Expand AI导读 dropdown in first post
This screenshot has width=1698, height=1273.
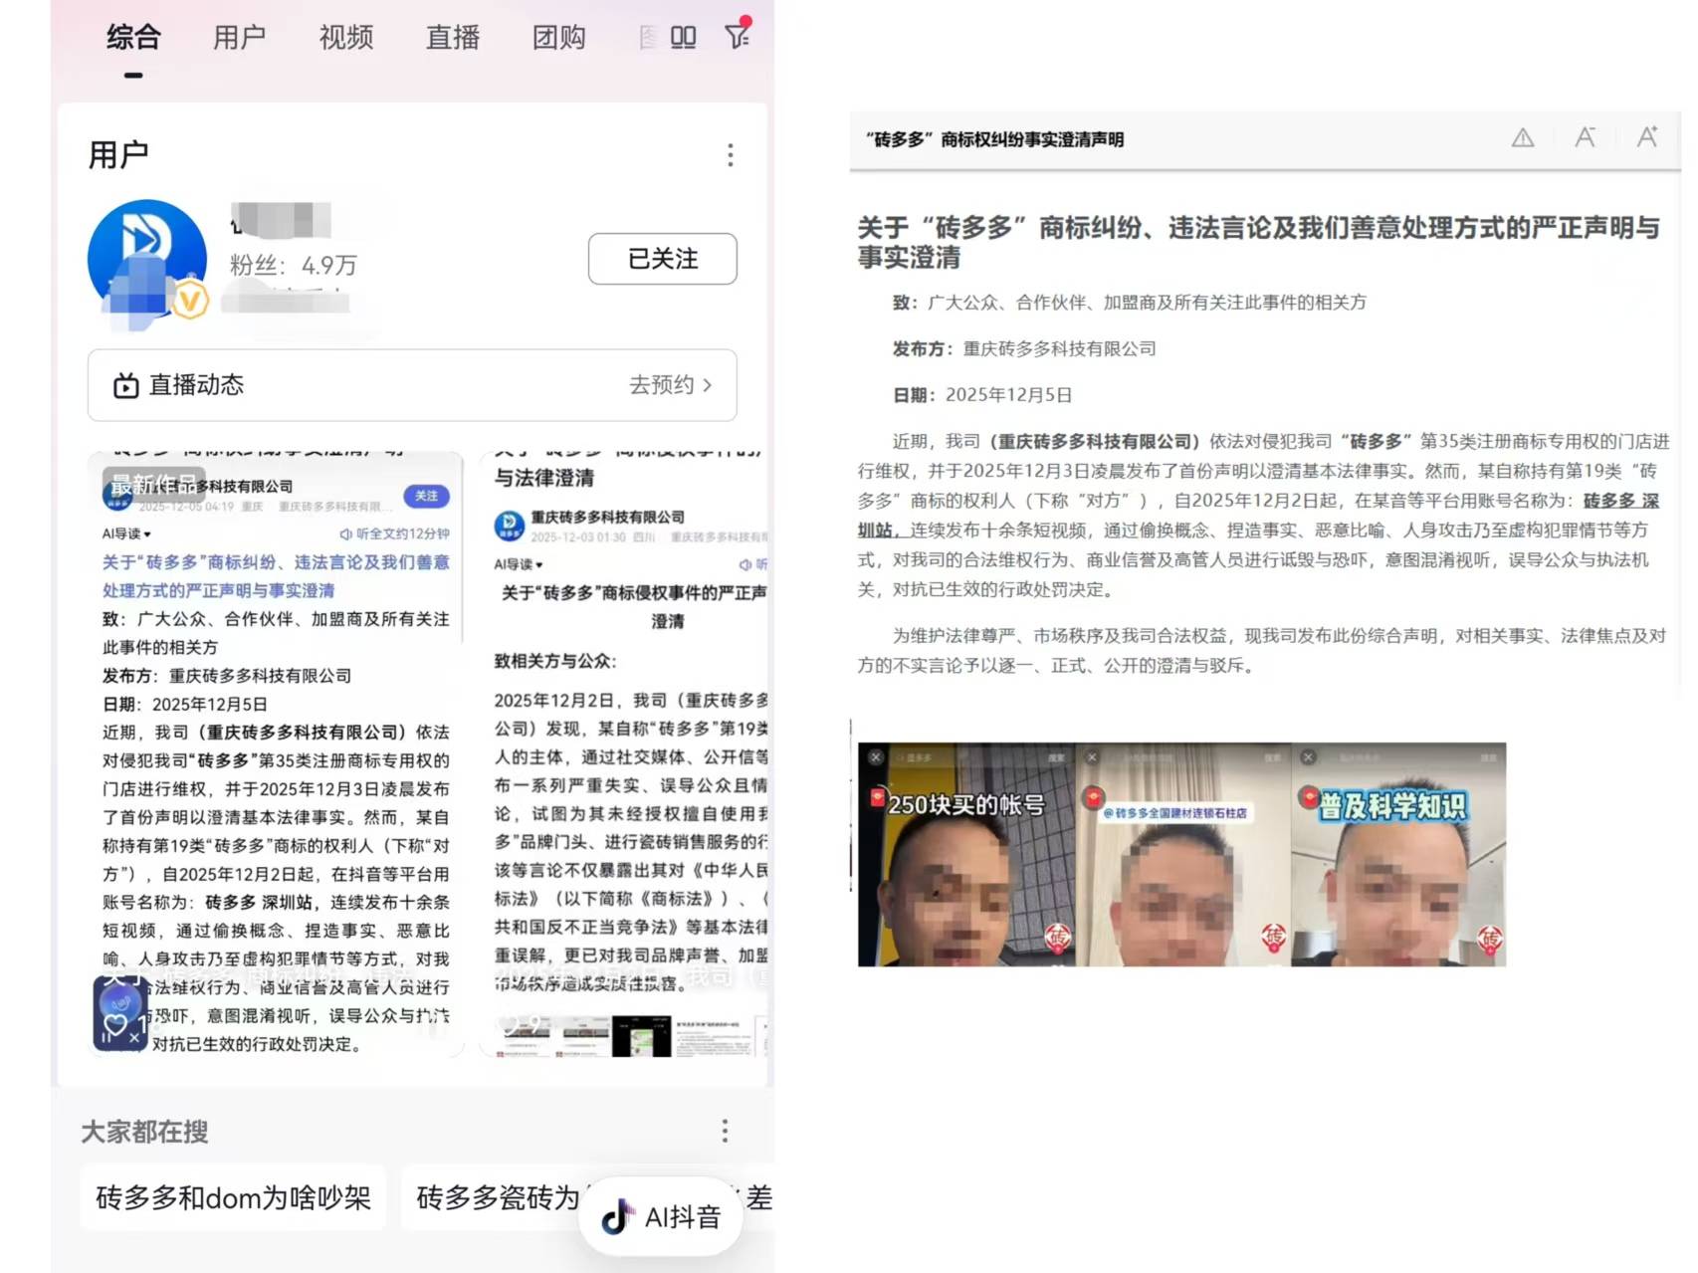[x=126, y=533]
